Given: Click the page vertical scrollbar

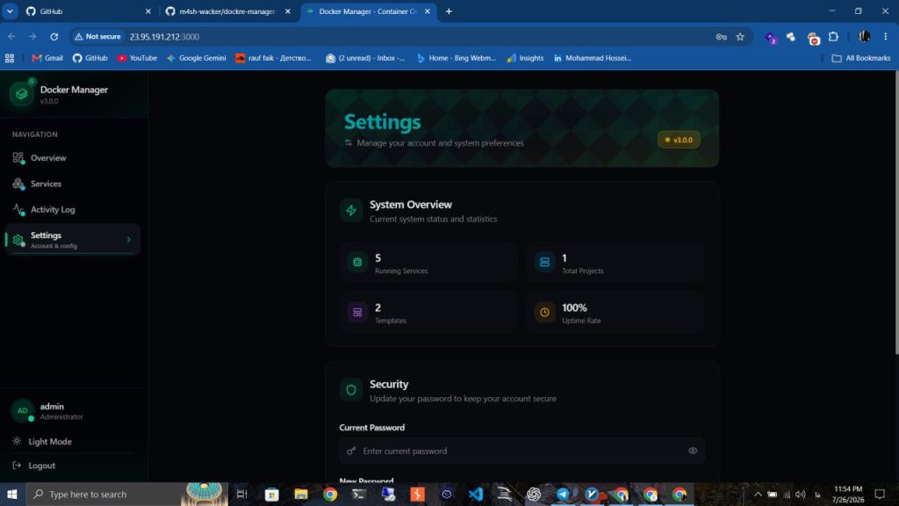Looking at the screenshot, I should [x=895, y=213].
